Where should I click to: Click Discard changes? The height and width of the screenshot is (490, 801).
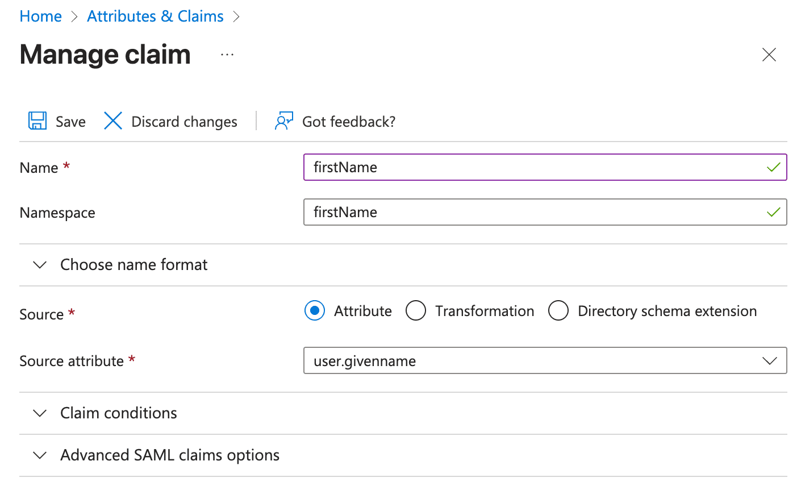[184, 121]
